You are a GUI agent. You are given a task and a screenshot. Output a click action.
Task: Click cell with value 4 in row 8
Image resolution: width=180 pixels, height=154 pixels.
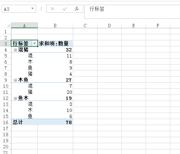(x=55, y=74)
